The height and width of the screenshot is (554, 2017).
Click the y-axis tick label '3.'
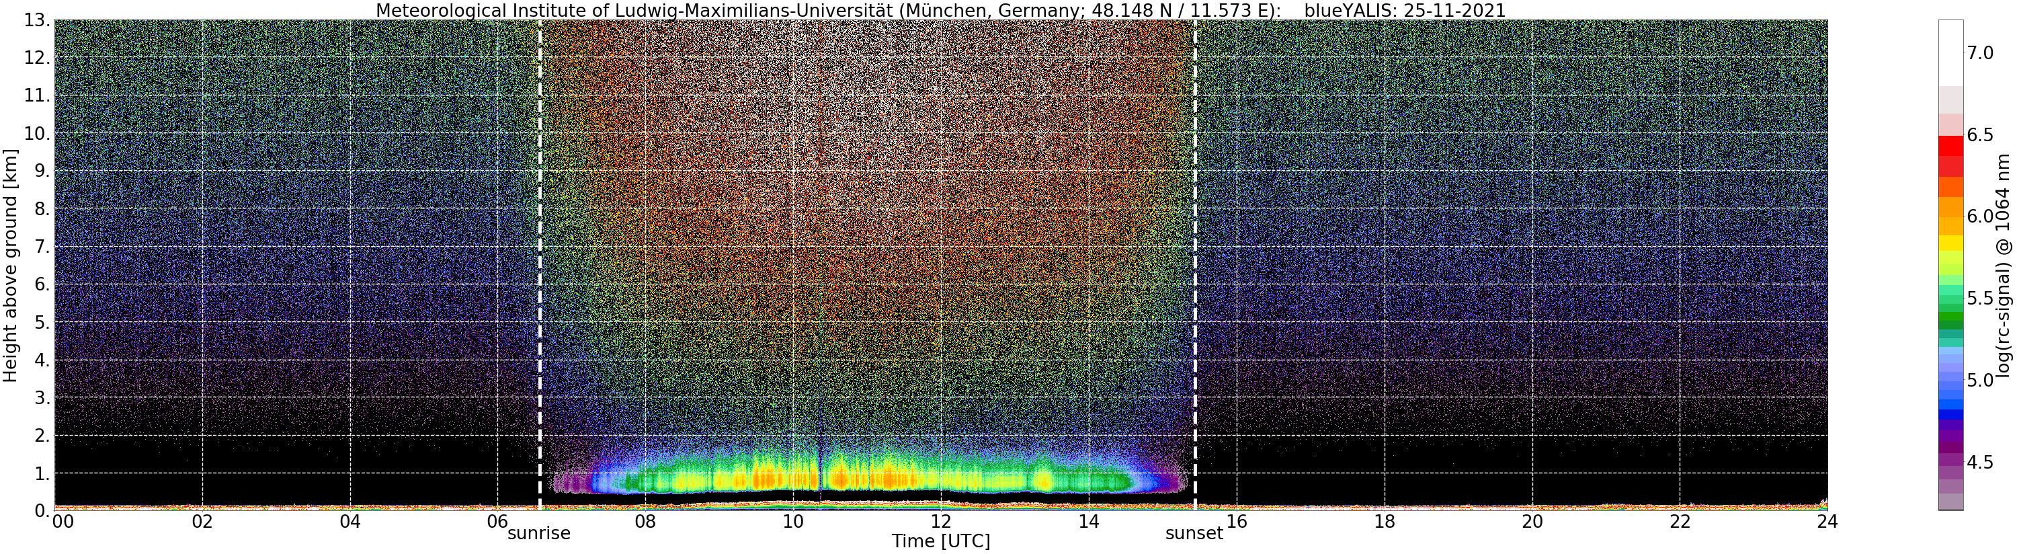click(43, 397)
